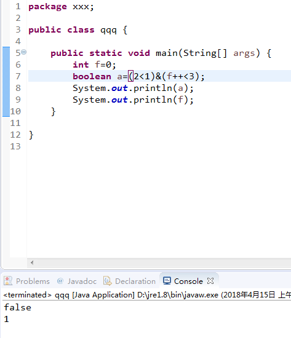This screenshot has height=338, width=291.
Task: Click the 'boolean' keyword on line 7
Action: coord(92,76)
